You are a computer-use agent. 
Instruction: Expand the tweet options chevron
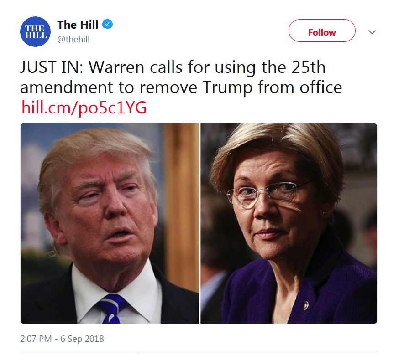372,32
